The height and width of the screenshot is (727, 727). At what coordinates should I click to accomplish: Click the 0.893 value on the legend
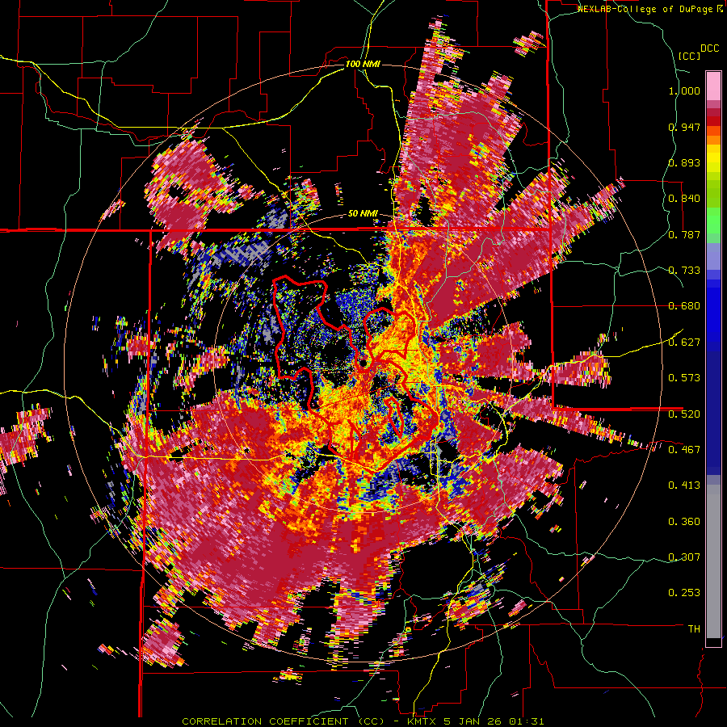coord(684,162)
